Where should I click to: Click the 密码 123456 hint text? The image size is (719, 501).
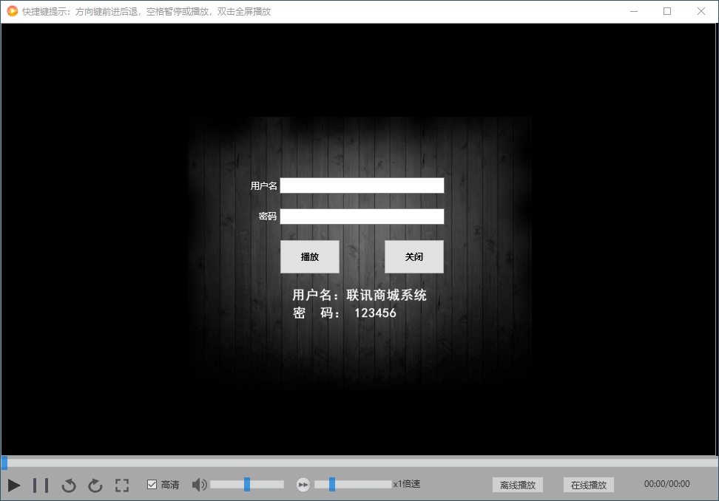tap(345, 313)
